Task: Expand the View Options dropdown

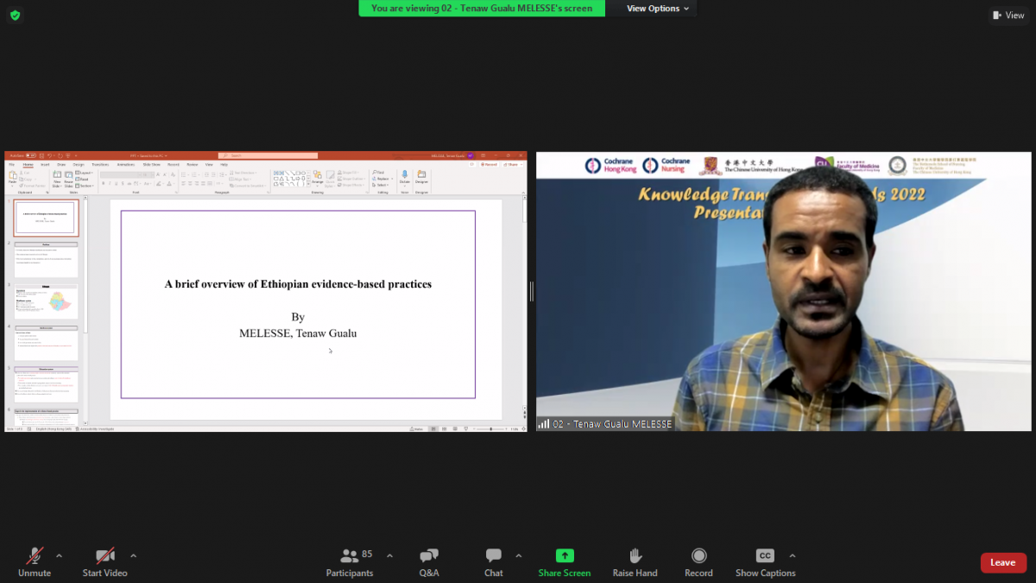Action: (x=658, y=9)
